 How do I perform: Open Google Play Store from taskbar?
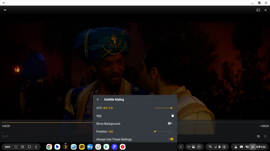[x=106, y=147]
